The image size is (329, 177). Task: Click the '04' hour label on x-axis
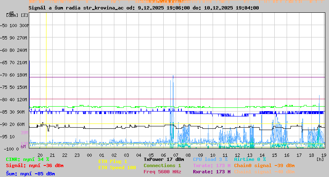tap(139, 155)
